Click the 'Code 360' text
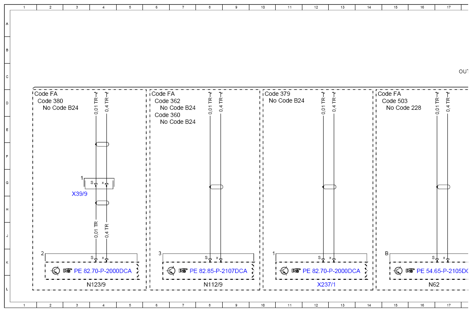 pos(168,115)
